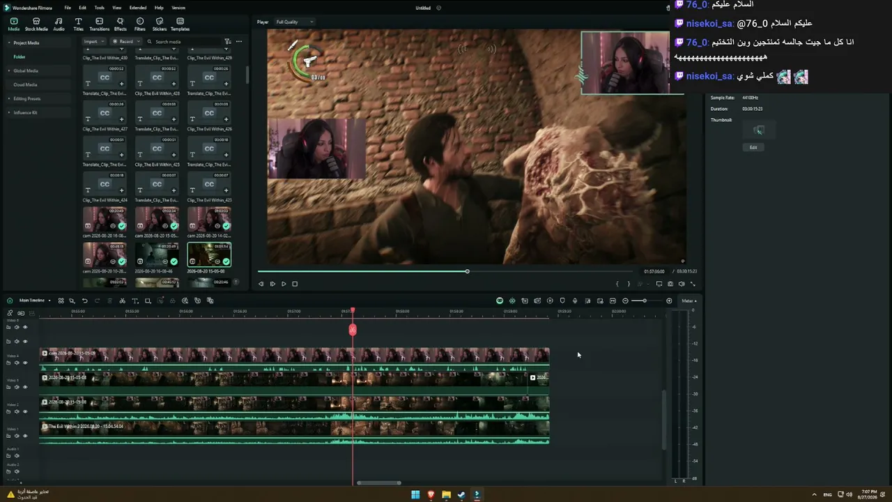The height and width of the screenshot is (502, 892).
Task: Click the Edit button under Thumbnail
Action: tap(753, 147)
